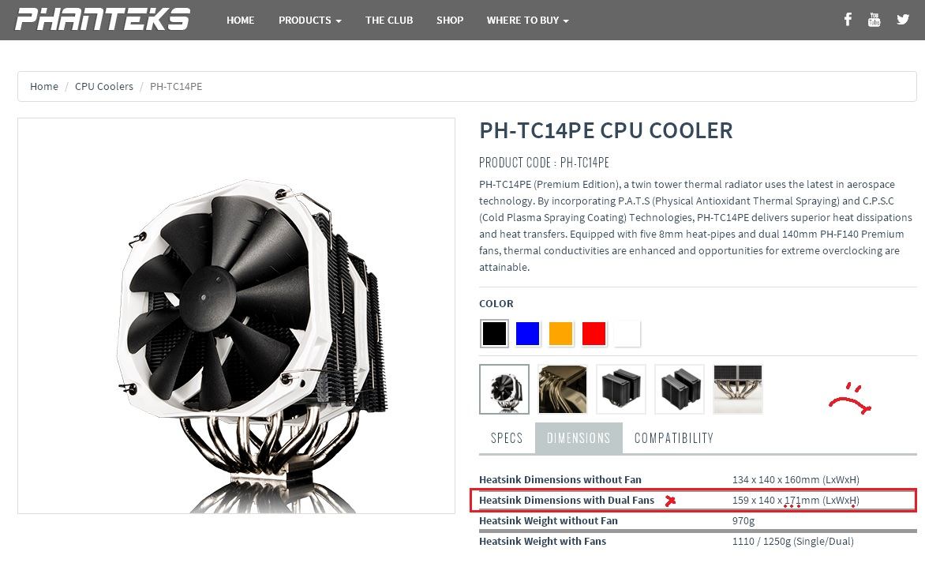Expand the Products dropdown menu
This screenshot has width=925, height=563.
coord(309,20)
